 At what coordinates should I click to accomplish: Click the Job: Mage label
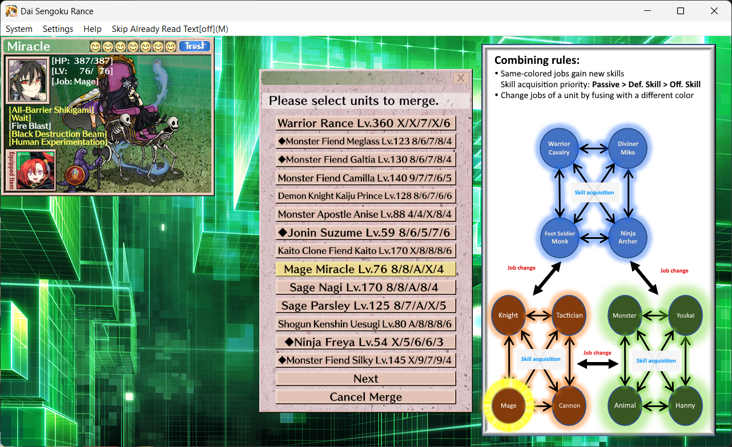pyautogui.click(x=75, y=82)
